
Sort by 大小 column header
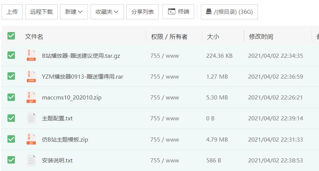pos(213,37)
